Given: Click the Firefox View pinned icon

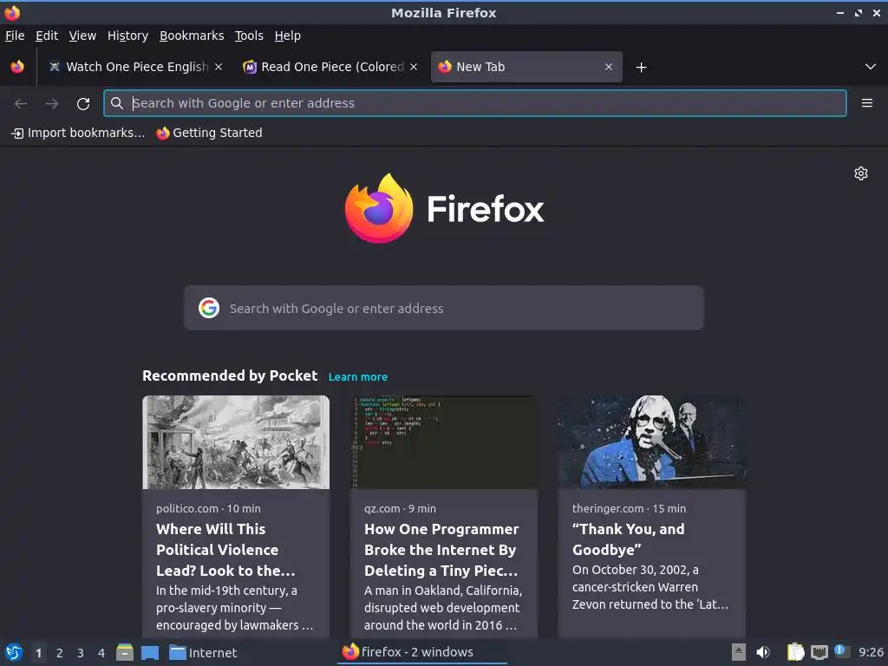Looking at the screenshot, I should coord(17,67).
